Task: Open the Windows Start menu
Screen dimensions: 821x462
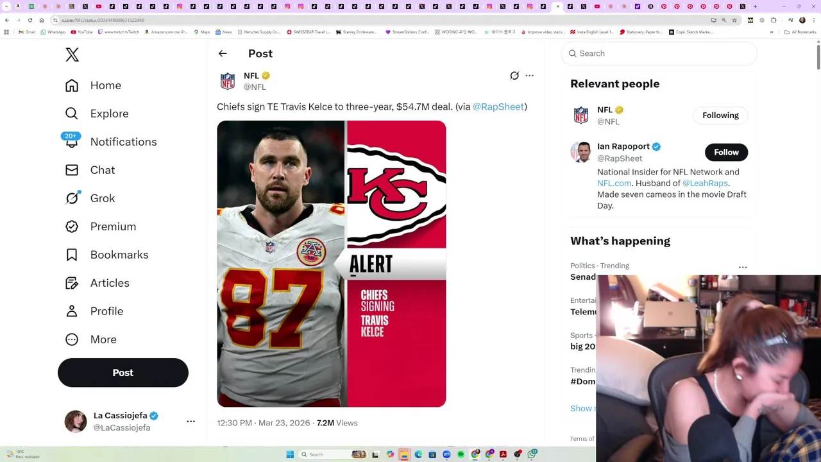Action: pos(290,454)
